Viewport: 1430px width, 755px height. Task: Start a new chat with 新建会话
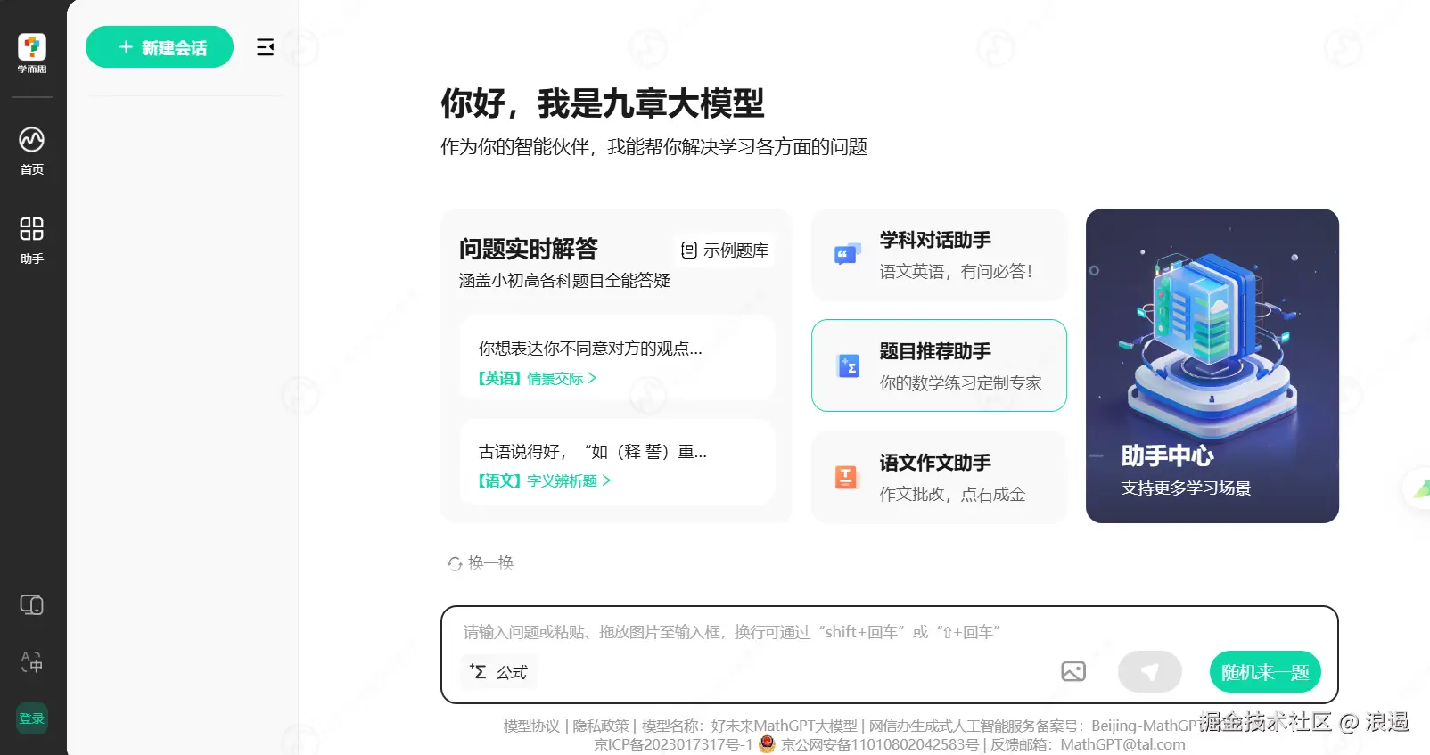tap(160, 47)
